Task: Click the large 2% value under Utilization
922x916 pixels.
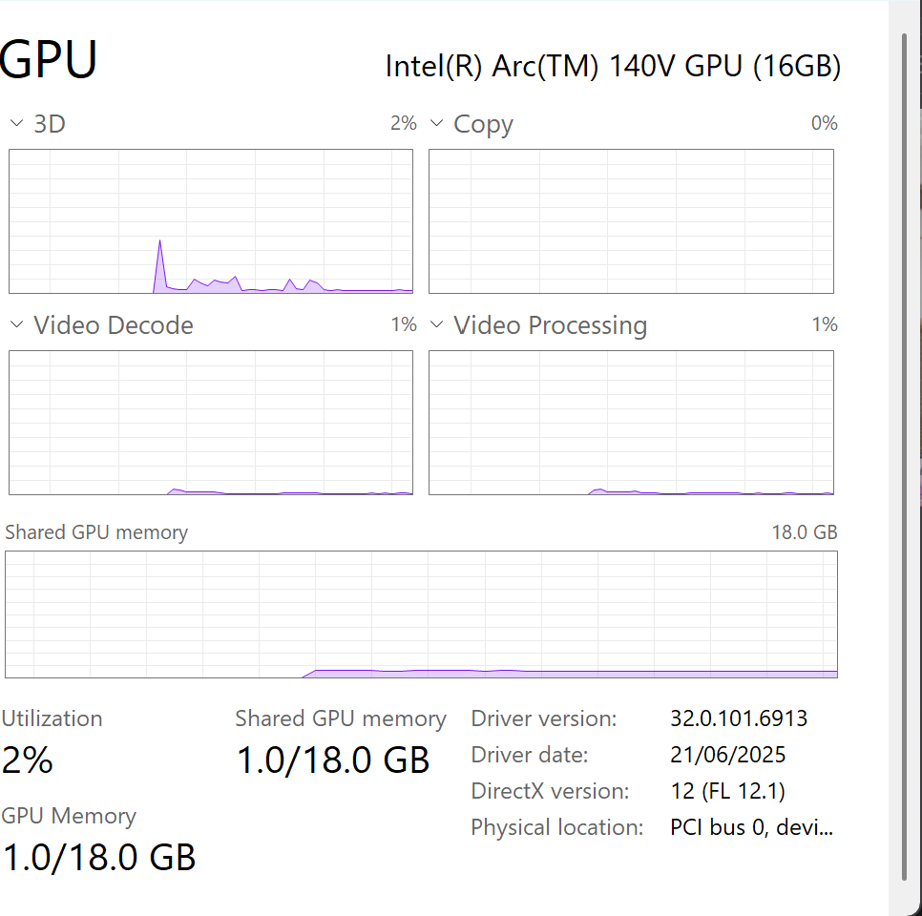Action: pyautogui.click(x=27, y=760)
